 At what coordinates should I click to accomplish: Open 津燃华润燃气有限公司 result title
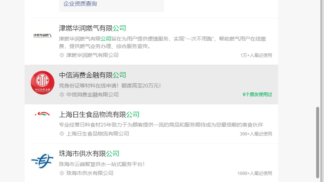point(92,28)
